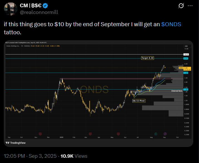Expand the USD currency selector

(187, 46)
